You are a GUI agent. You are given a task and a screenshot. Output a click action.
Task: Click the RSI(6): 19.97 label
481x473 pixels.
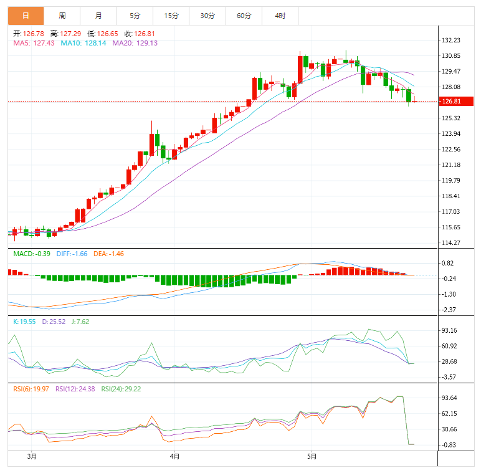point(31,389)
